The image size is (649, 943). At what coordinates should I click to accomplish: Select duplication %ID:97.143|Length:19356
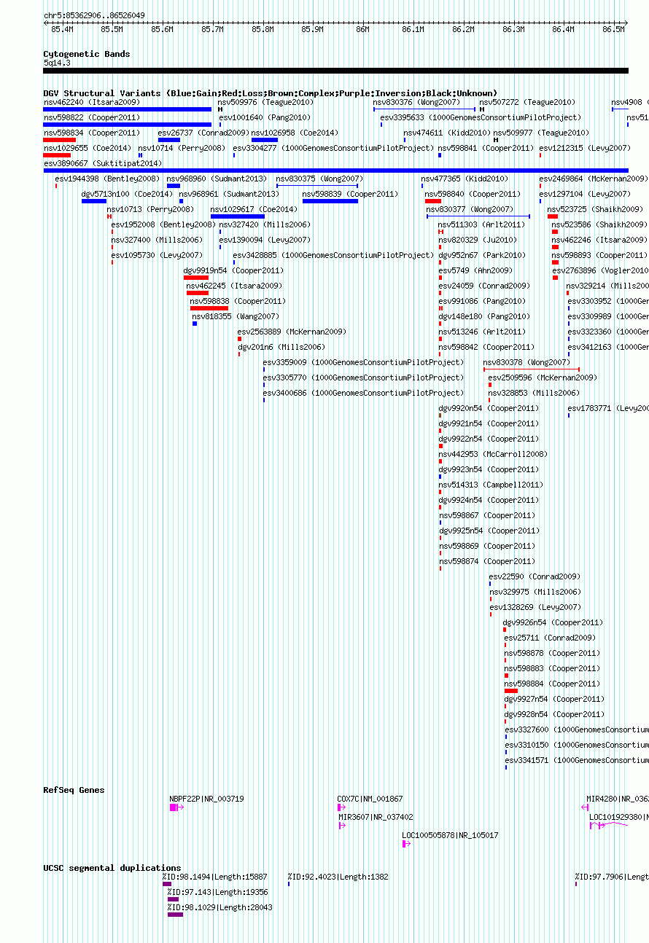point(217,892)
